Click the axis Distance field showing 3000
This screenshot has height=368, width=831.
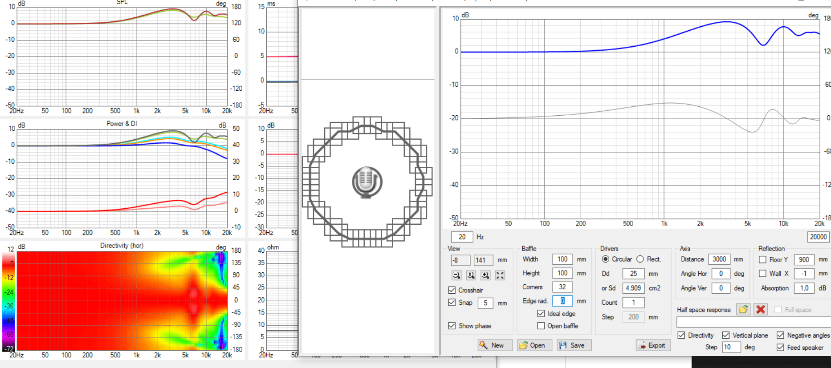719,259
